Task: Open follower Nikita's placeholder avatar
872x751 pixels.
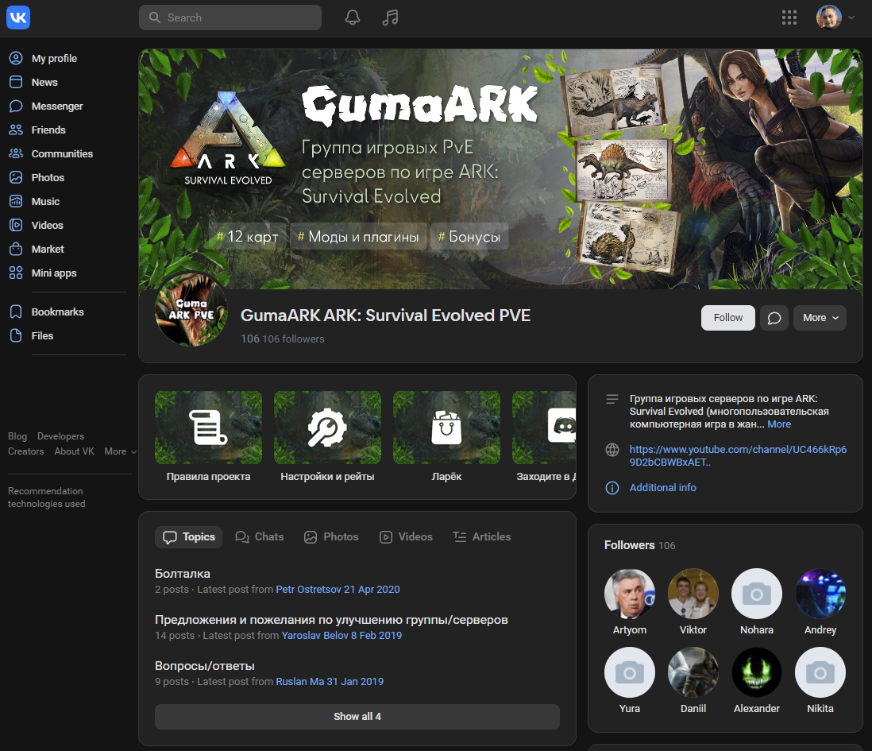Action: [820, 672]
